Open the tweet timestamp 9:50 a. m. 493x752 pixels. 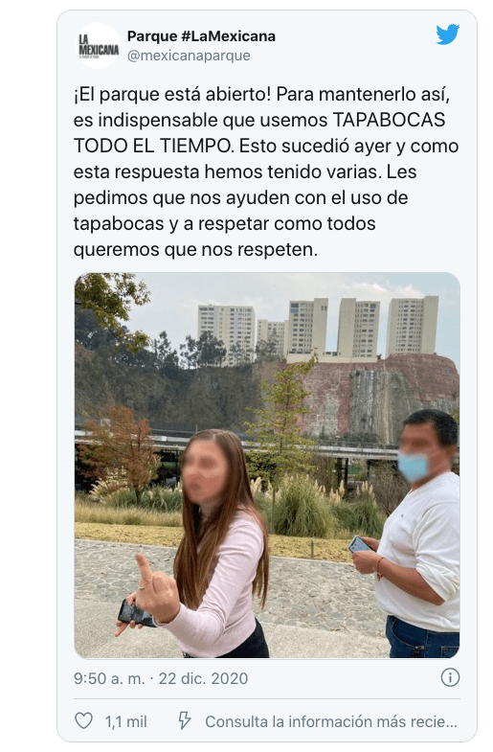coord(109,678)
